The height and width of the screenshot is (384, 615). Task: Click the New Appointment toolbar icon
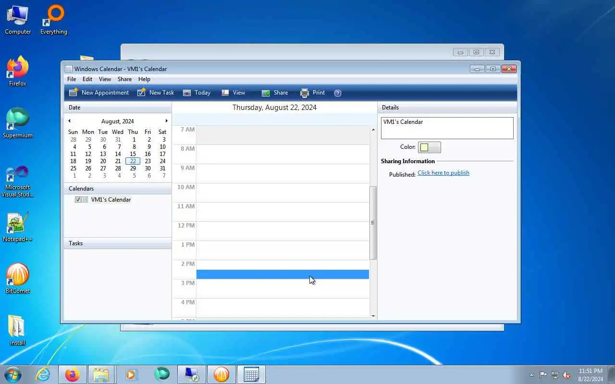[73, 93]
